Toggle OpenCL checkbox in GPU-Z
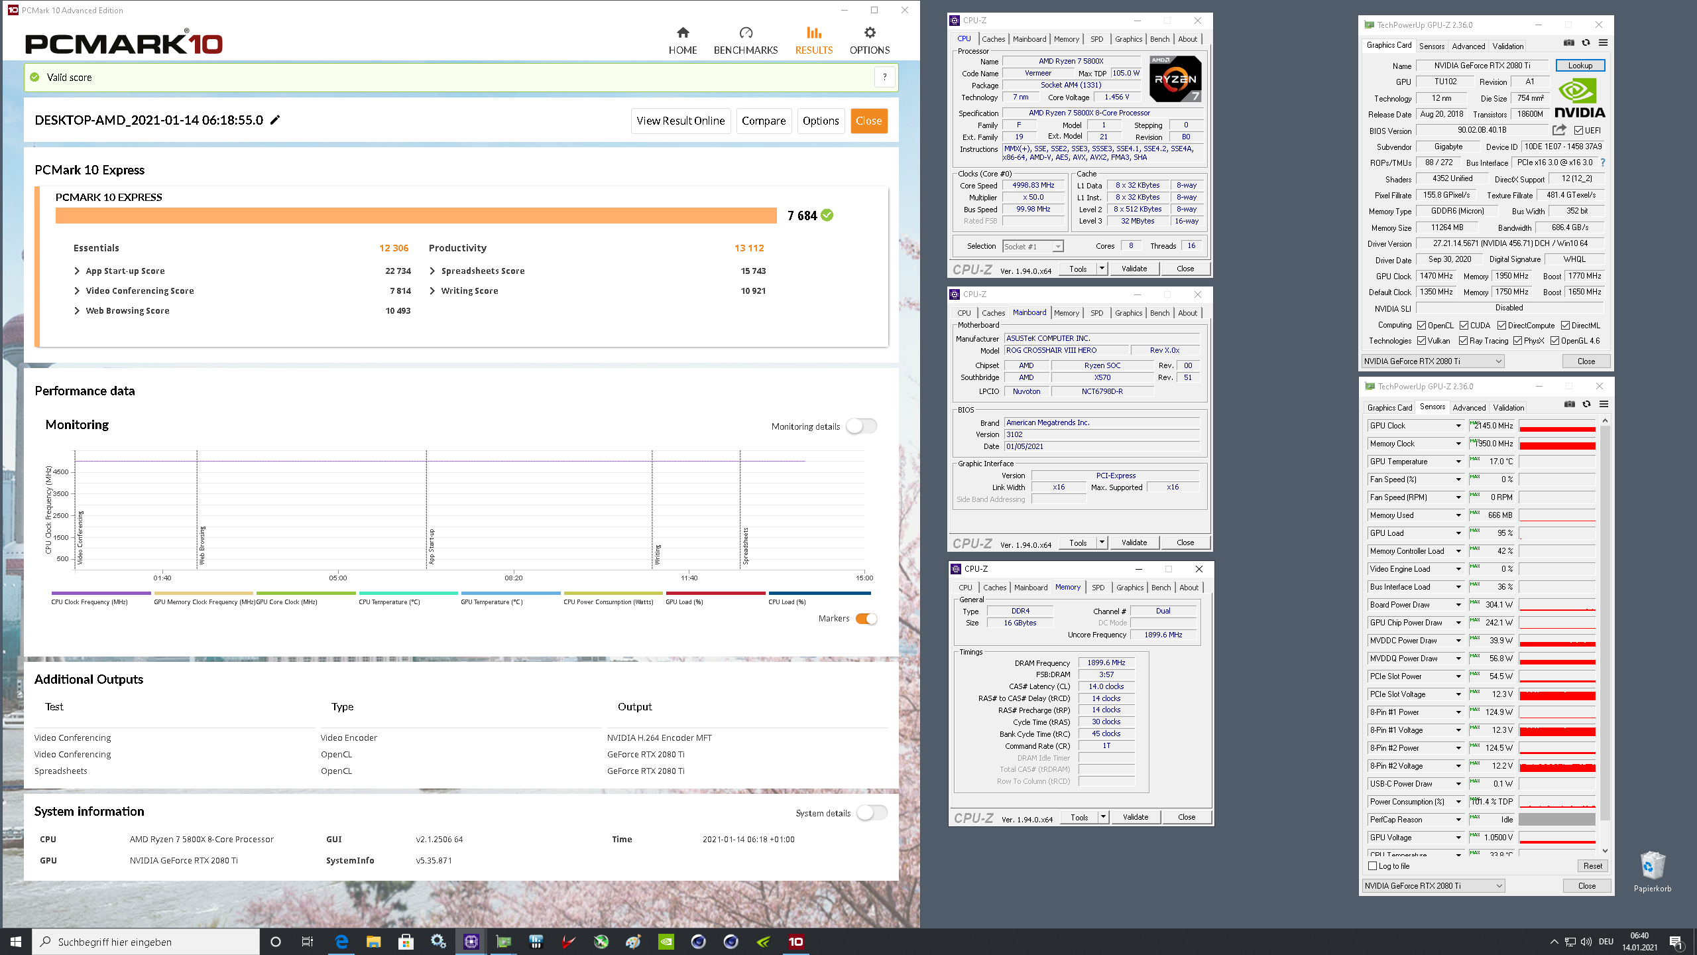 point(1421,326)
